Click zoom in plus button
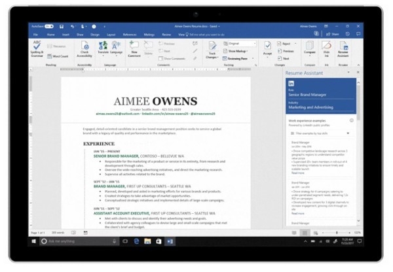 [x=350, y=233]
